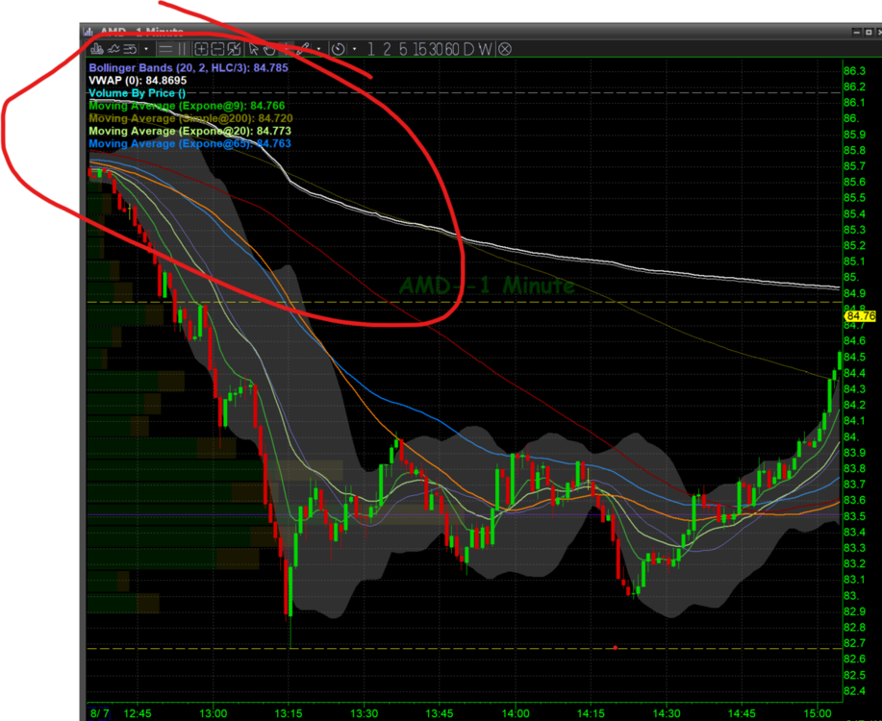Click the bar chart style icon

95,48
